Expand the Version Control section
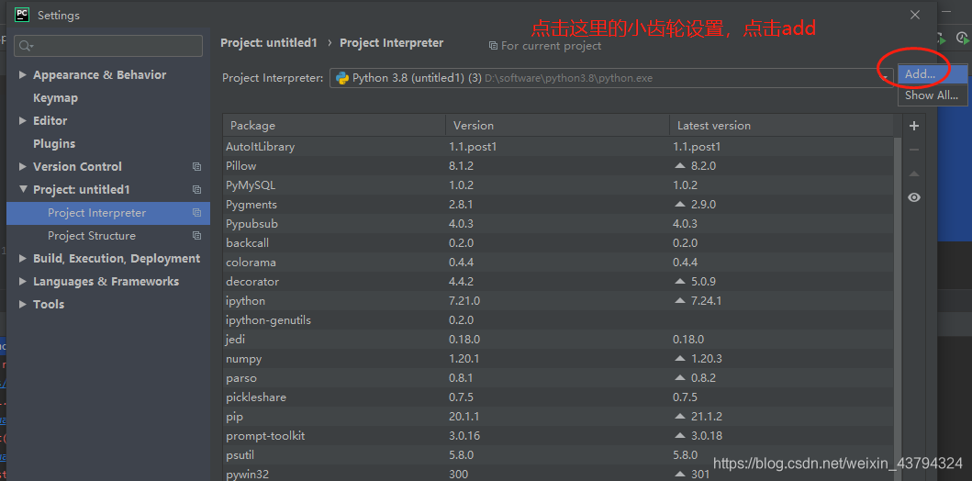This screenshot has height=481, width=972. (23, 167)
